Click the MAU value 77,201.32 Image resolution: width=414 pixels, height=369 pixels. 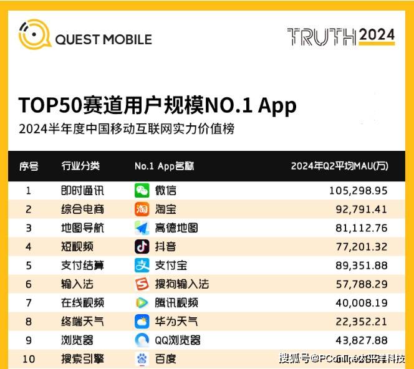(x=362, y=247)
